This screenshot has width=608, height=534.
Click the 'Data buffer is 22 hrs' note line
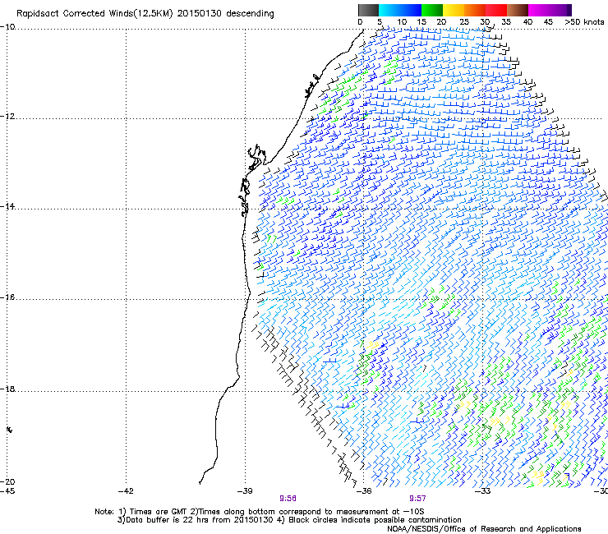[x=289, y=520]
